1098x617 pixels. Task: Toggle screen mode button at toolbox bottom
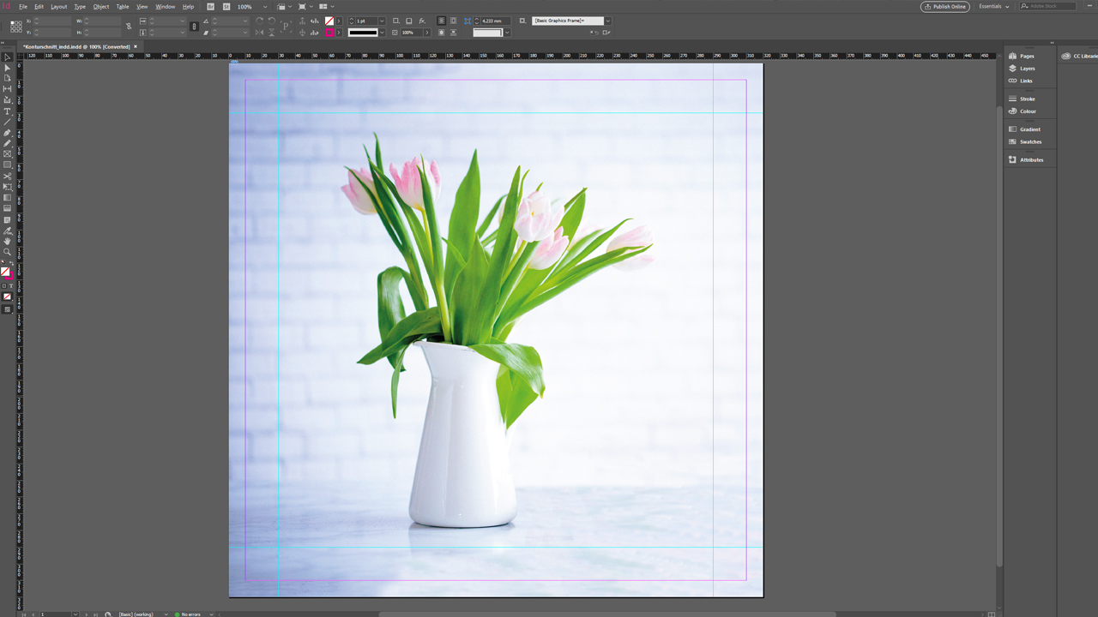pos(8,309)
